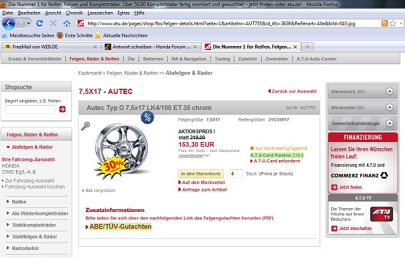Image resolution: width=405 pixels, height=258 pixels.
Task: Go to the home page icon
Action: [67, 23]
